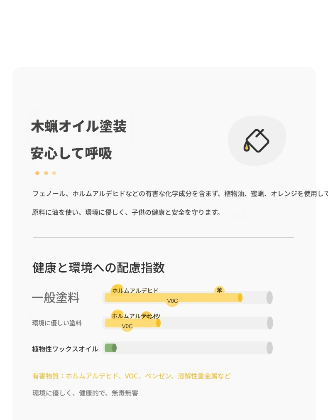Click the ホルムアルデヒド label on the 一般塗料 bar
The image size is (328, 420).
click(x=135, y=290)
